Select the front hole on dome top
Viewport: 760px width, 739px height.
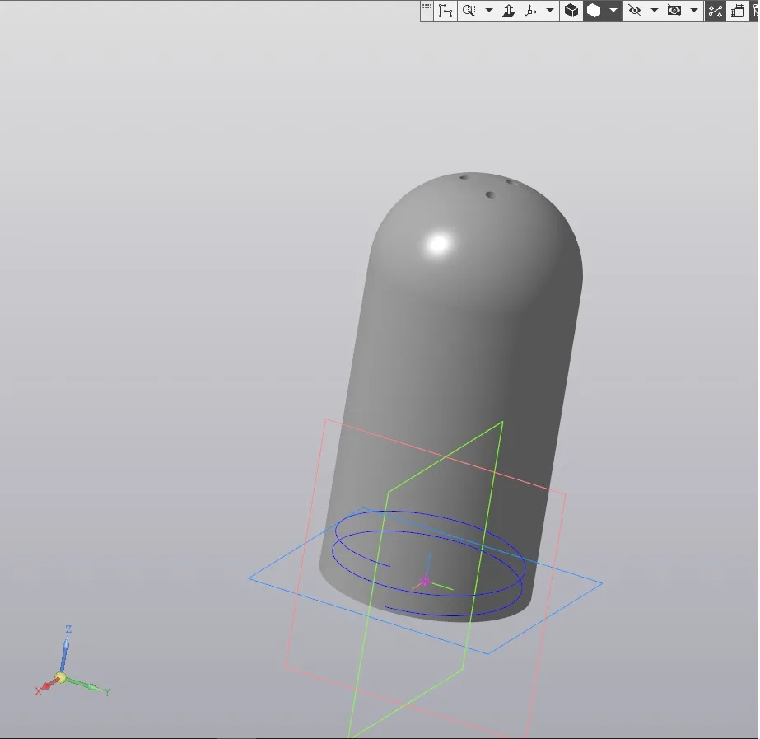point(490,195)
